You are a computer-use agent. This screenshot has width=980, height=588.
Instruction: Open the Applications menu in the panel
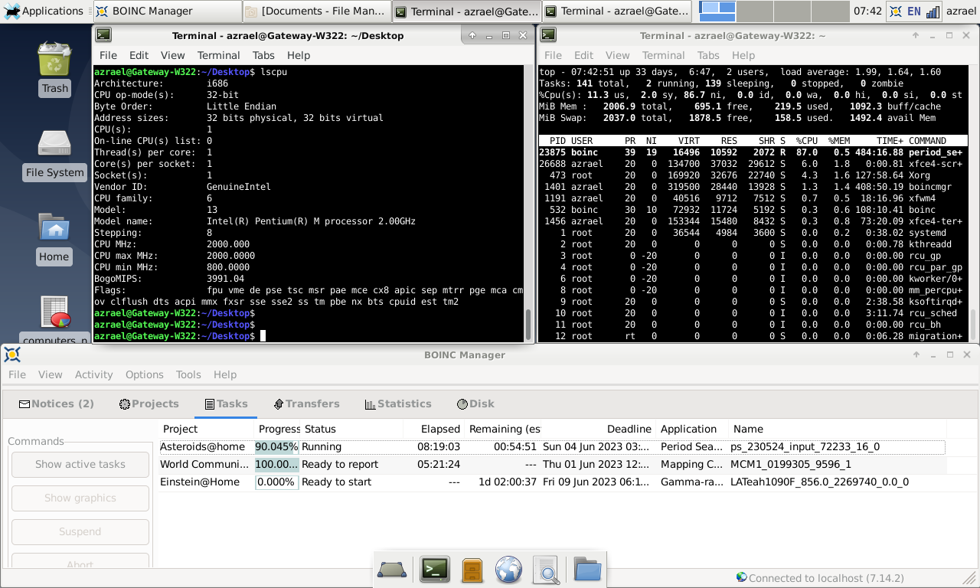44,11
